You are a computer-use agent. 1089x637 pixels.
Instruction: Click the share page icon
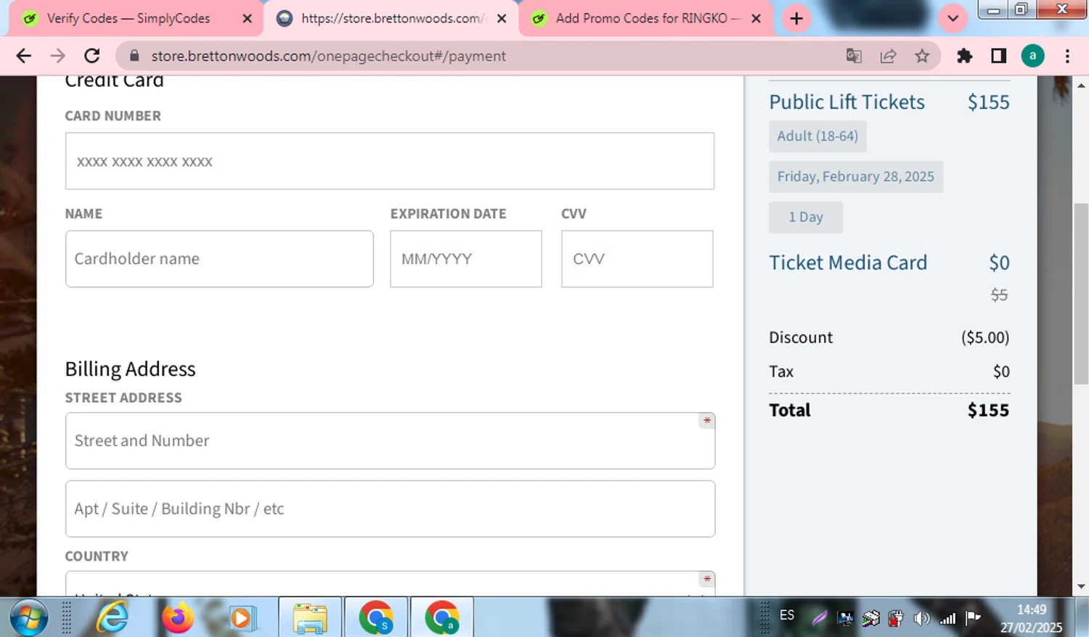coord(888,56)
